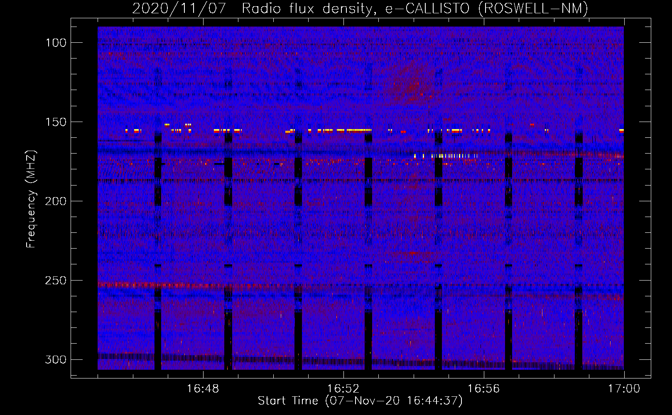Click the 150 frequency tick label
Image resolution: width=672 pixels, height=415 pixels.
point(56,122)
